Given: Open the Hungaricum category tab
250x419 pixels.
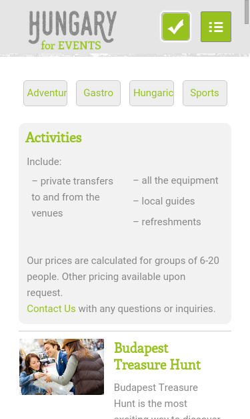Looking at the screenshot, I should (x=151, y=93).
